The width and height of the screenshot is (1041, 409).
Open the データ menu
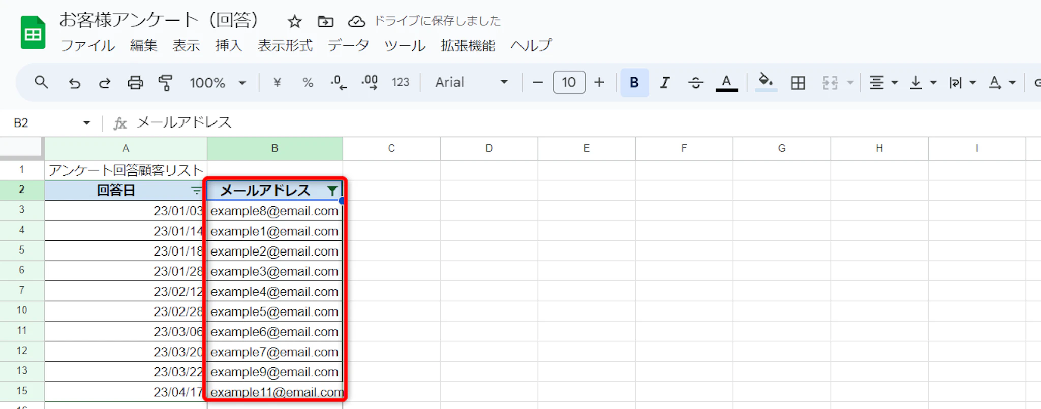coord(348,46)
